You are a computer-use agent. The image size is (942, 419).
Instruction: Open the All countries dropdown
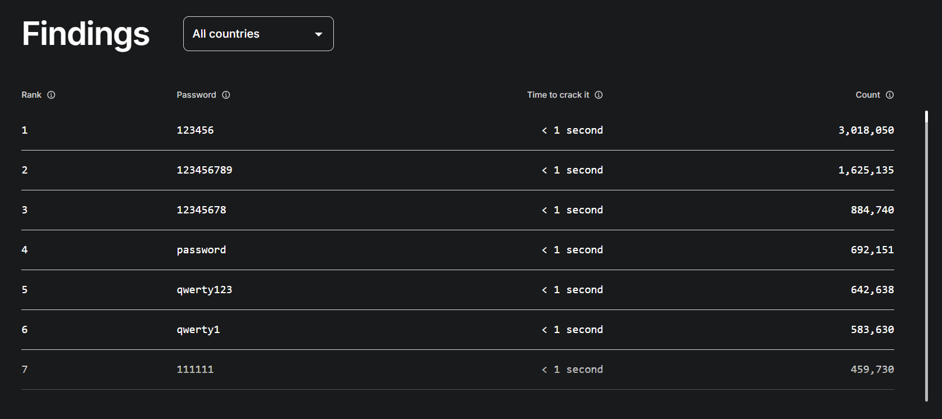point(259,34)
